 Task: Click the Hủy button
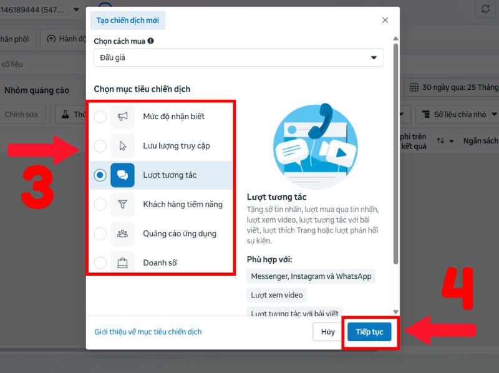(x=328, y=332)
